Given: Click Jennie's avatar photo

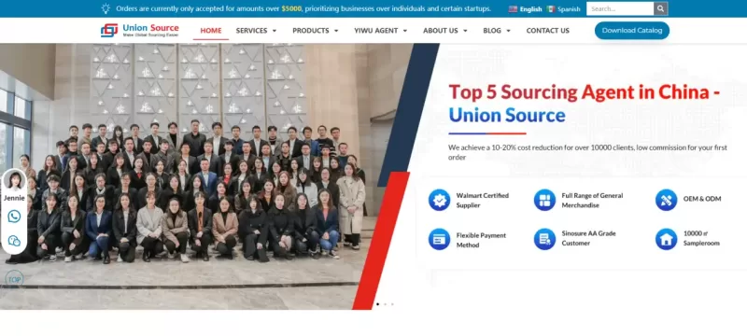Looking at the screenshot, I should pyautogui.click(x=14, y=181).
